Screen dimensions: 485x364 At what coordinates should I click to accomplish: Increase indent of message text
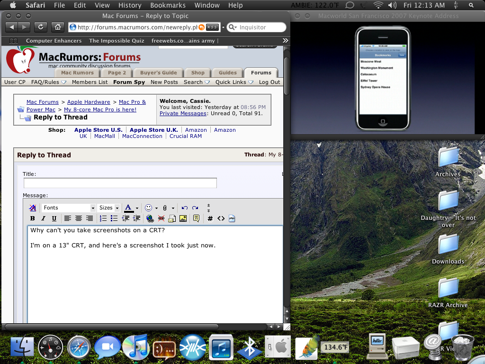click(136, 218)
